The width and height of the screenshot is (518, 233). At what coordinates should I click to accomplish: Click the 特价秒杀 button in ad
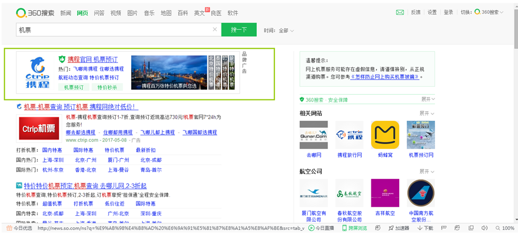click(107, 87)
